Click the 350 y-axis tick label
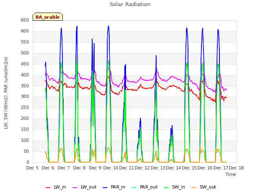The image size is (261, 195). pyautogui.click(x=25, y=86)
